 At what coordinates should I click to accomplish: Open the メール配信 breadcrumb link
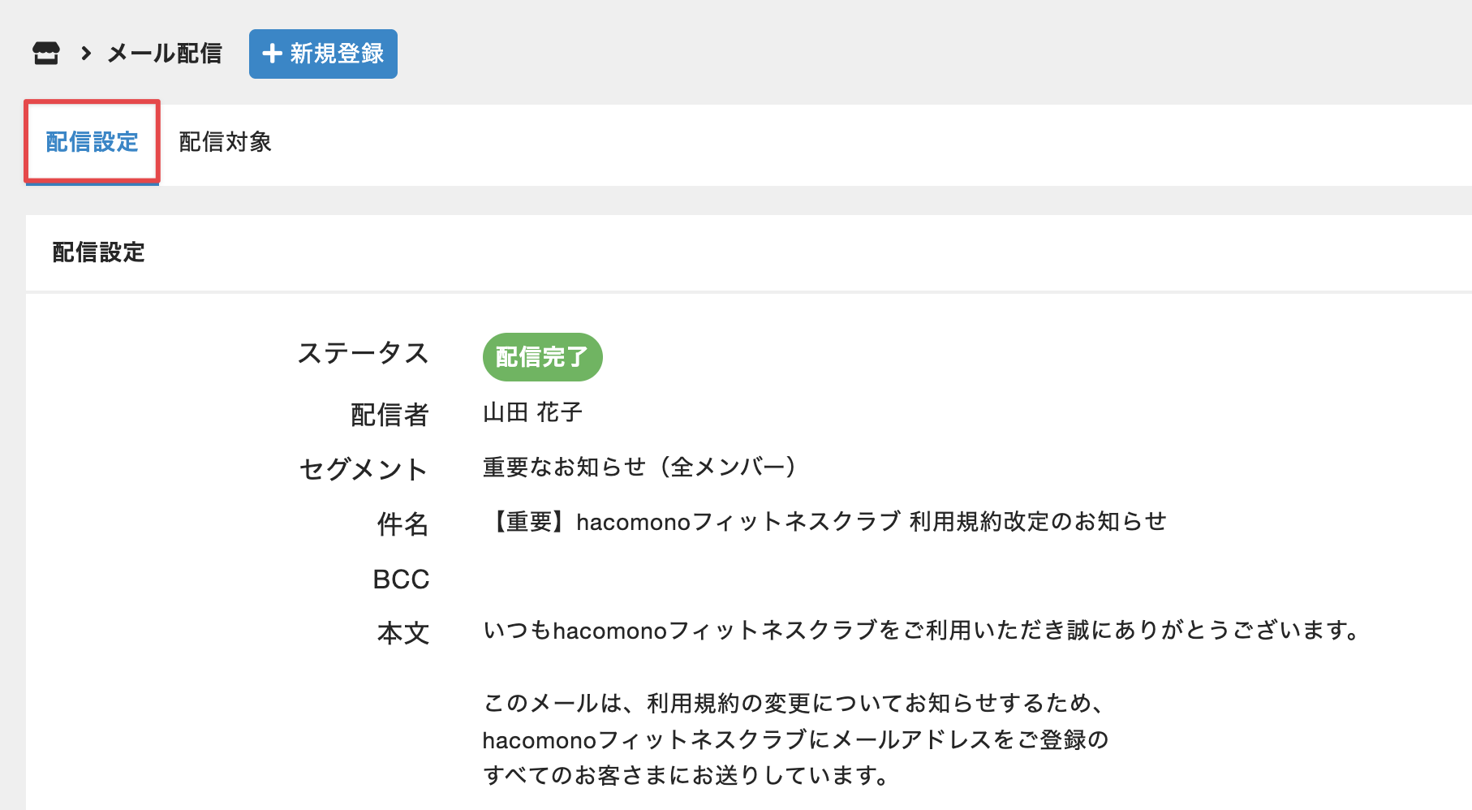click(165, 54)
